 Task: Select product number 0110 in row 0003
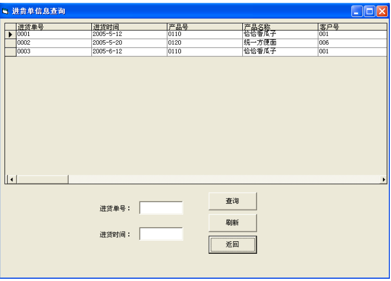[x=205, y=52]
